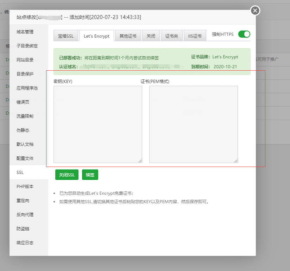Grab the KEY text area resize handle
290x271 pixels.
[140, 161]
